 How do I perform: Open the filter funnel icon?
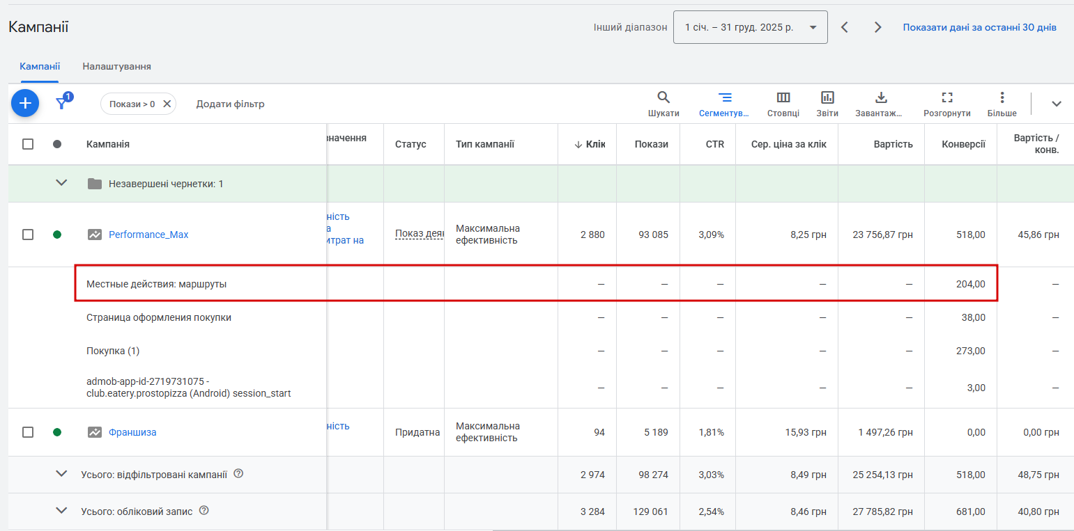(x=62, y=104)
